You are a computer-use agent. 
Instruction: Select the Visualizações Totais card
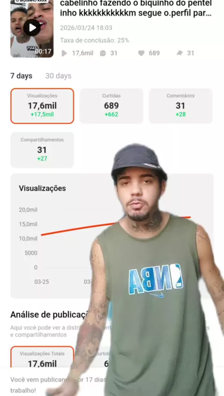pyautogui.click(x=42, y=357)
